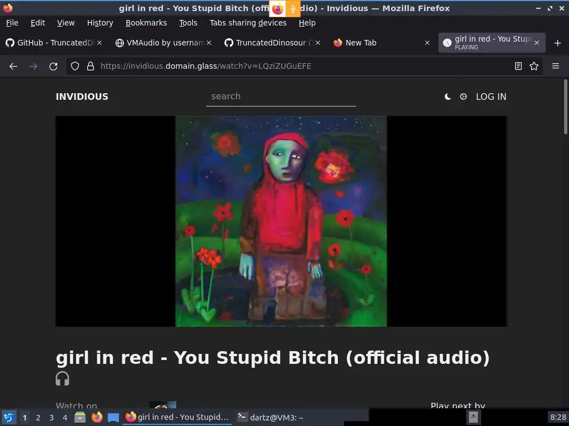Screen dimensions: 569x426
Task: Open the Edit menu
Action: 38,23
